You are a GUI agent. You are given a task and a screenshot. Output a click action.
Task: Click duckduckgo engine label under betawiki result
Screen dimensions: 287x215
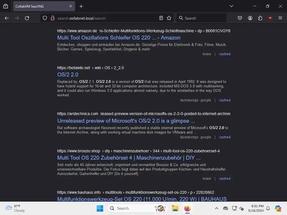pyautogui.click(x=189, y=100)
